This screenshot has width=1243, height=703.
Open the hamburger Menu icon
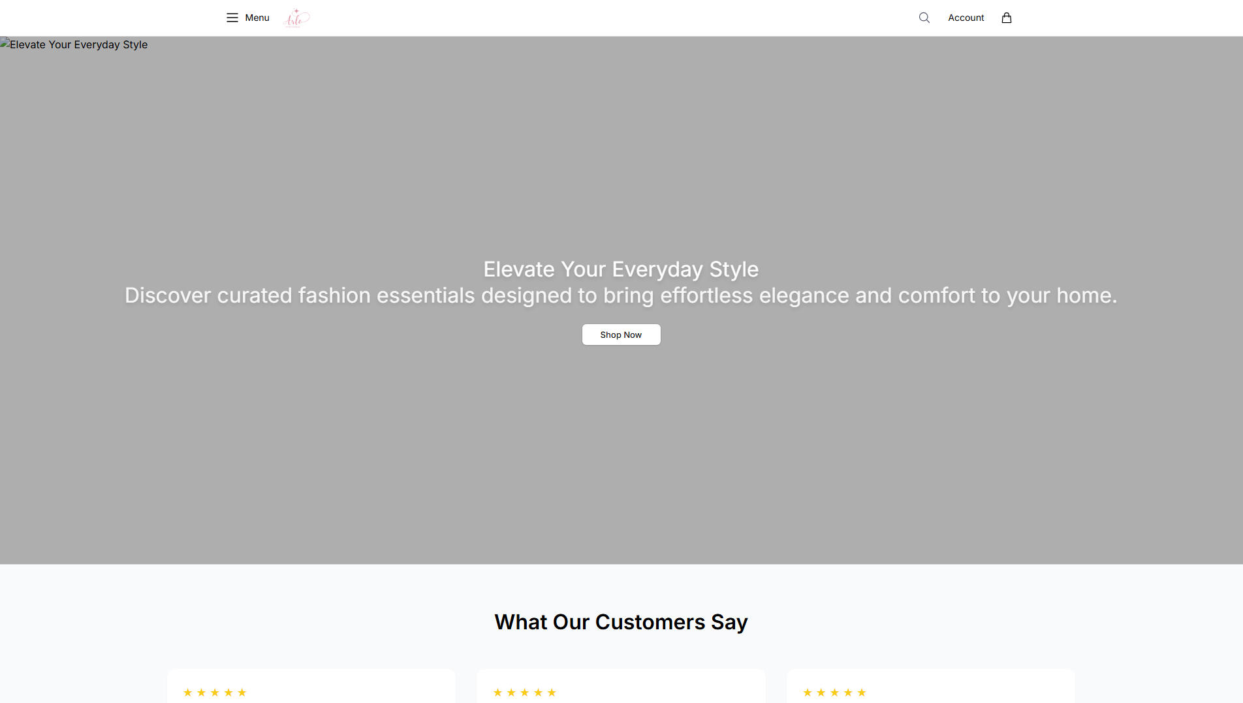tap(232, 18)
